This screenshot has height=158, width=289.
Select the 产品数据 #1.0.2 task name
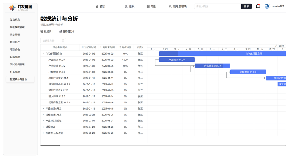[x=57, y=66]
